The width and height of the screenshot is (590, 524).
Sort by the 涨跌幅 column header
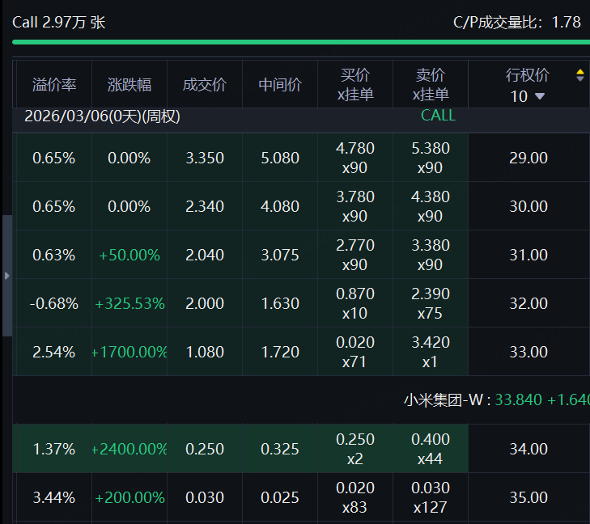click(x=129, y=85)
